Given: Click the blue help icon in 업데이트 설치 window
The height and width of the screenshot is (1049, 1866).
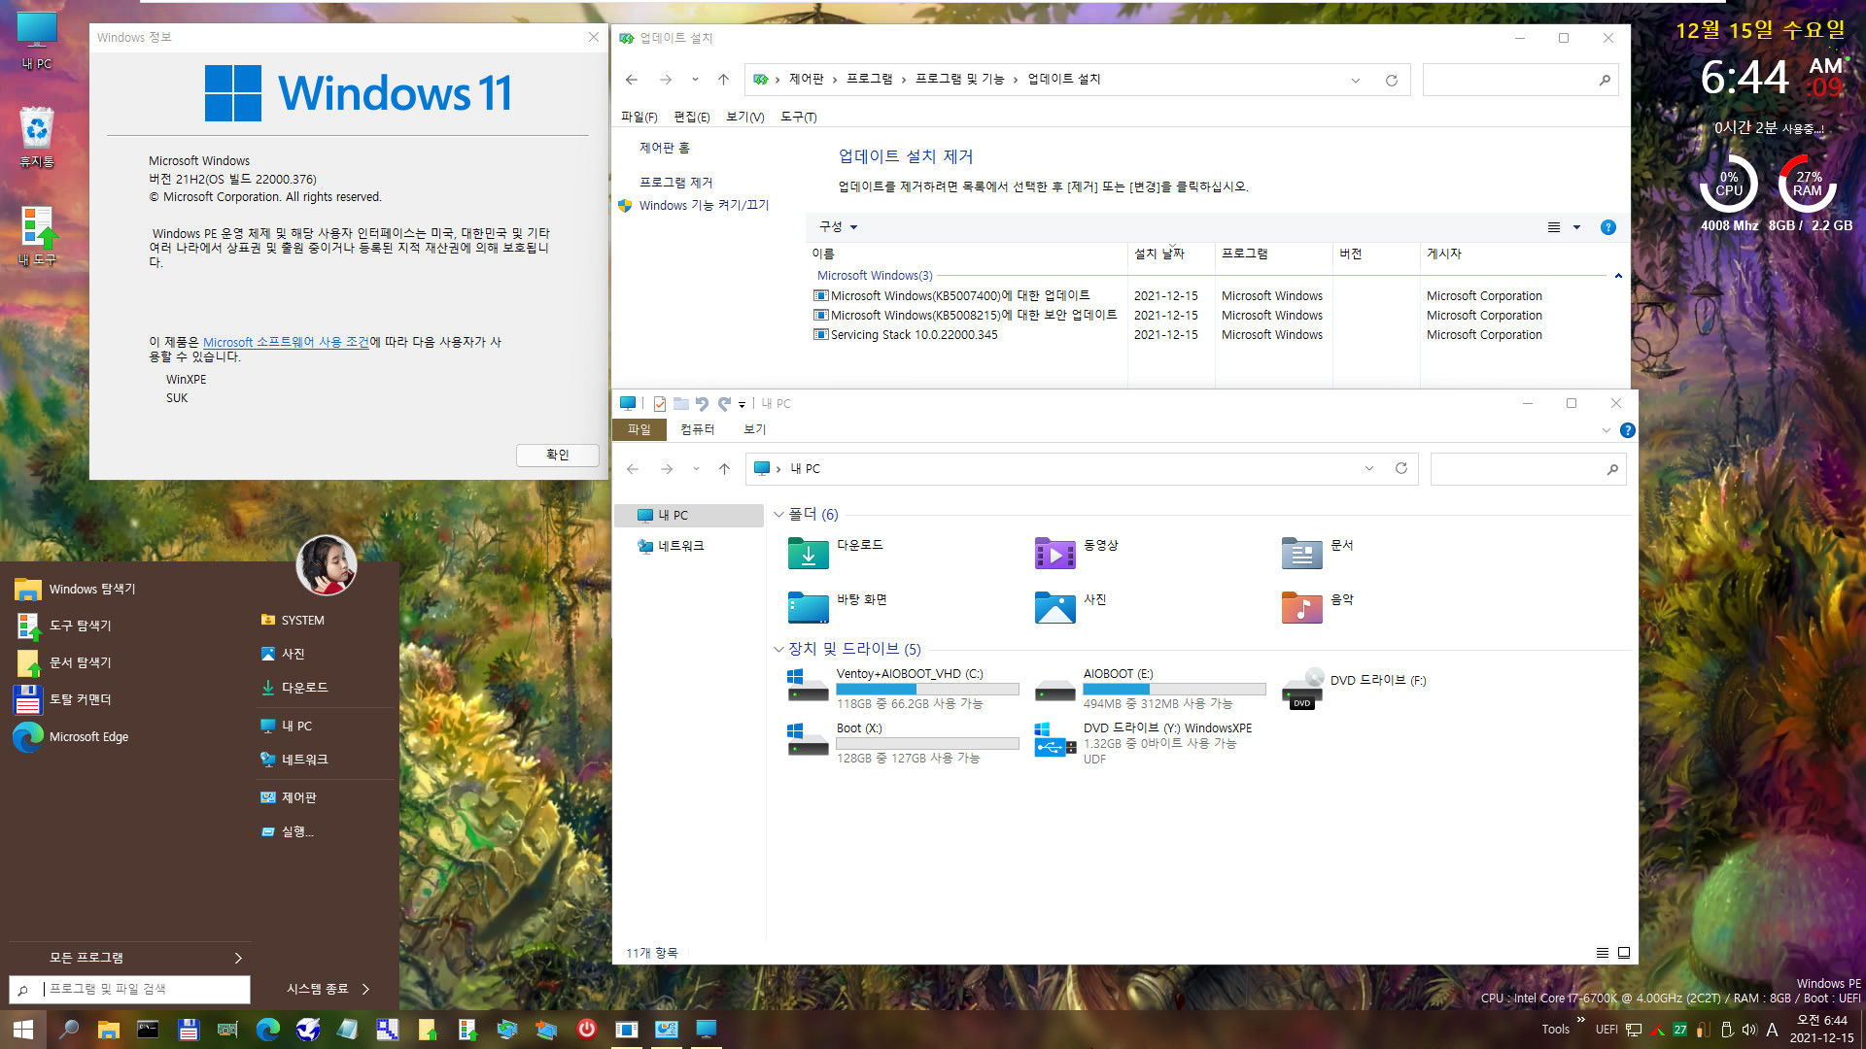Looking at the screenshot, I should [x=1607, y=227].
